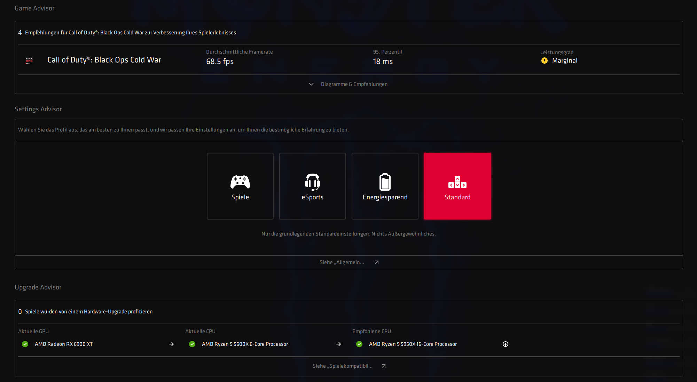
Task: Click green checkmark next to AMD Radeon RX 6900 XT
Action: [25, 344]
